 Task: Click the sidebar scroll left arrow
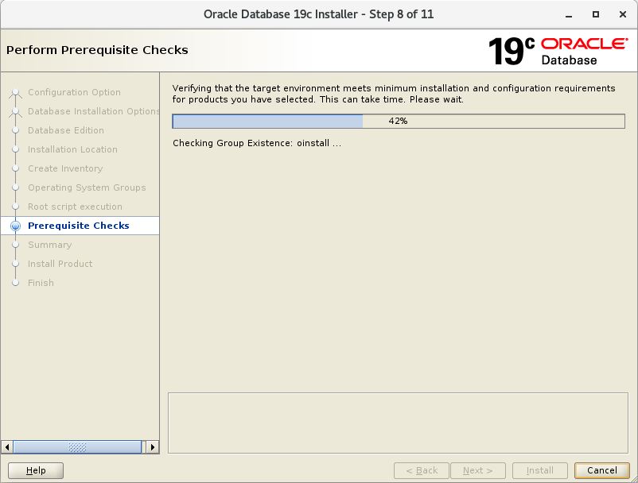7,447
